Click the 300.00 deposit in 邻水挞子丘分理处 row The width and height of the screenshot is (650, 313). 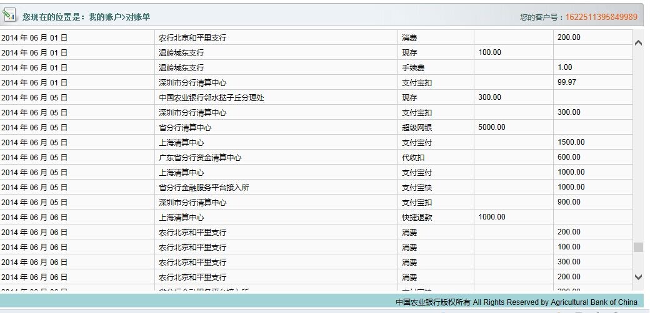[x=489, y=97]
